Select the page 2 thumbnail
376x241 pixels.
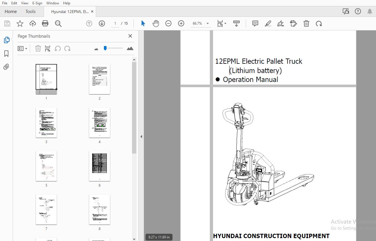[100, 79]
